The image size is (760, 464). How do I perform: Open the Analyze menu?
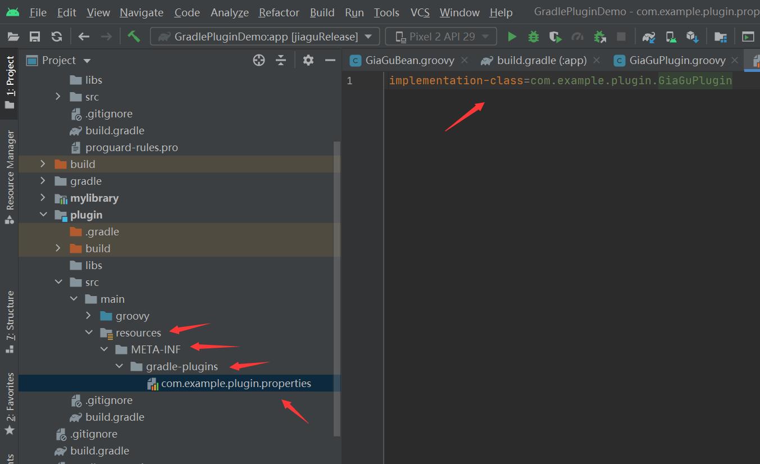230,12
